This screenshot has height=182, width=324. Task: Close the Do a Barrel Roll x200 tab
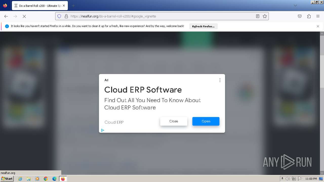coord(64,6)
